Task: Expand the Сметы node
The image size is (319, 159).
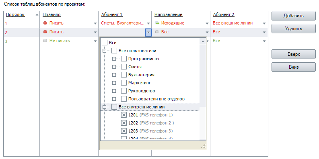Action: pyautogui.click(x=114, y=67)
